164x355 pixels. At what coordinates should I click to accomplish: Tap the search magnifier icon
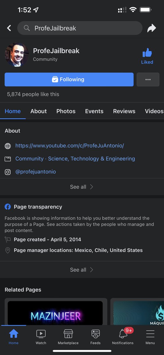pyautogui.click(x=27, y=28)
